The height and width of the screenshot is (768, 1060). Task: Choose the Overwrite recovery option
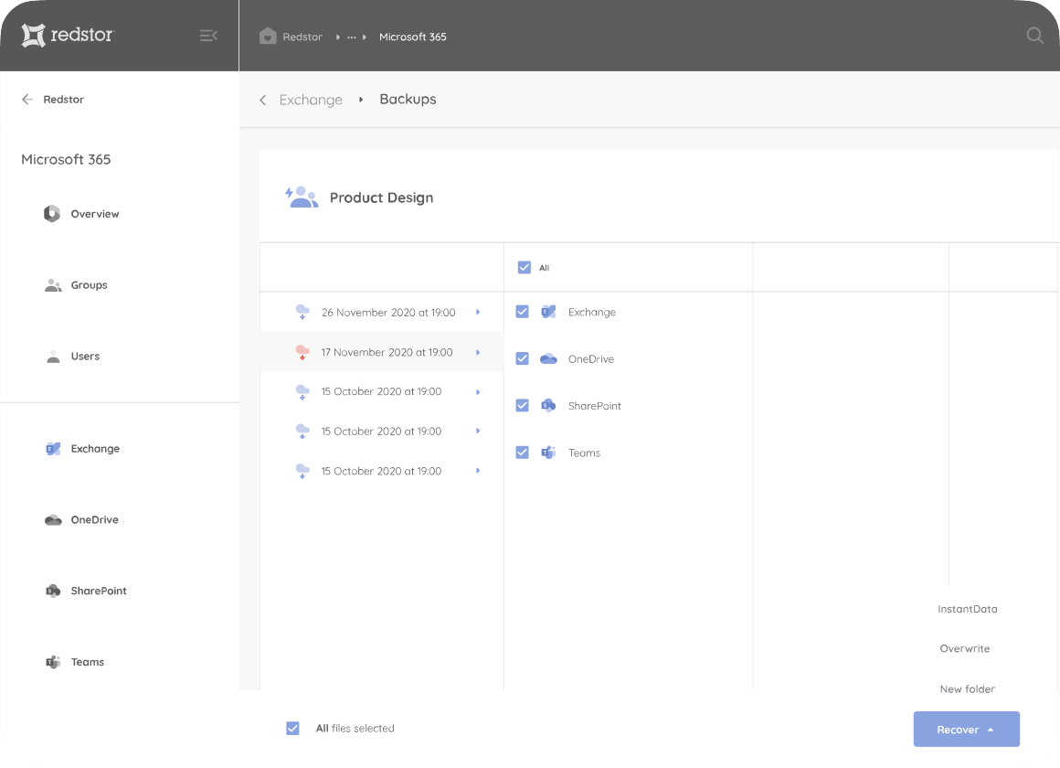(x=965, y=648)
